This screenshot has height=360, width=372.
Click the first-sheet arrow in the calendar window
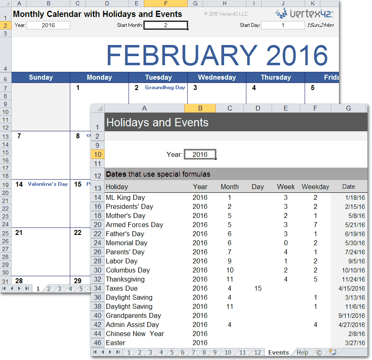click(4, 289)
